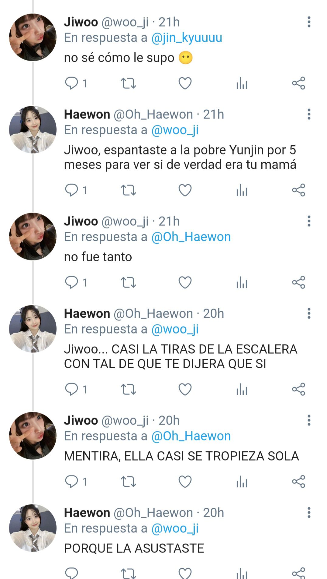Open more options for Jiwoo's first tweet

pyautogui.click(x=309, y=22)
